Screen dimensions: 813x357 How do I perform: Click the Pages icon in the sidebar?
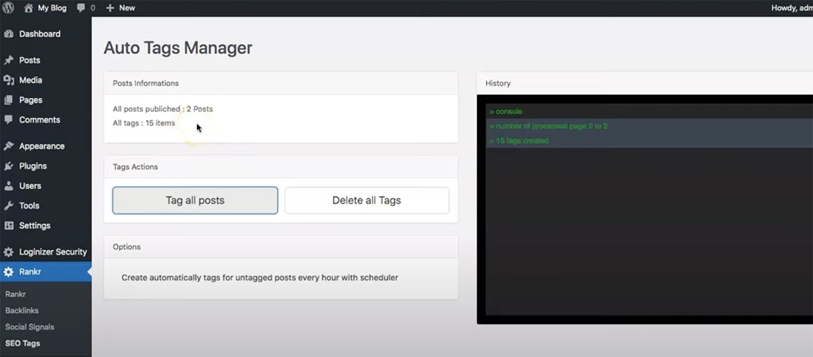(x=9, y=100)
